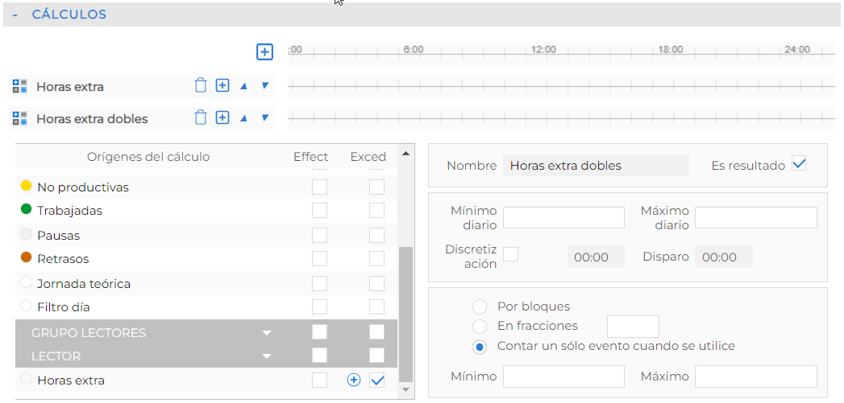844x403 pixels.
Task: Click 12:00 on the timeline ruler
Action: tap(543, 49)
